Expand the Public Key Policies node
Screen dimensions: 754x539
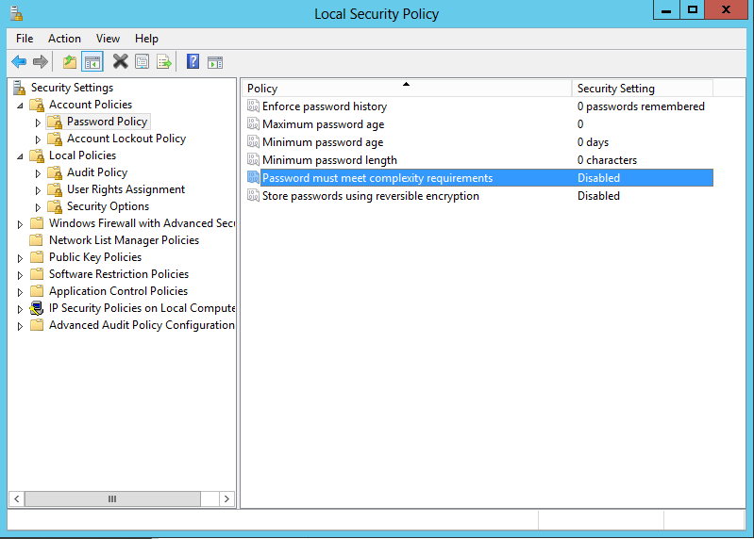pos(21,258)
